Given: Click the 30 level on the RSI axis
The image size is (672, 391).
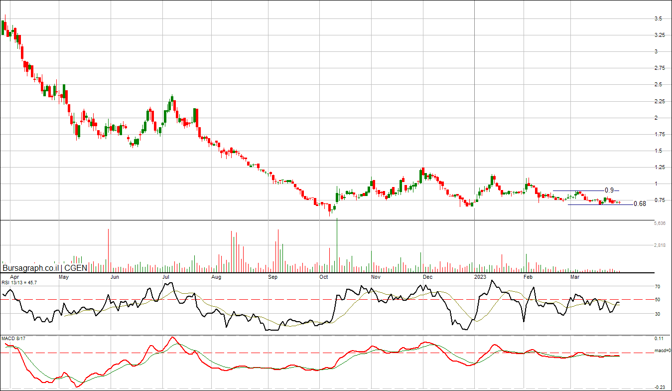Looking at the screenshot, I should pos(657,314).
